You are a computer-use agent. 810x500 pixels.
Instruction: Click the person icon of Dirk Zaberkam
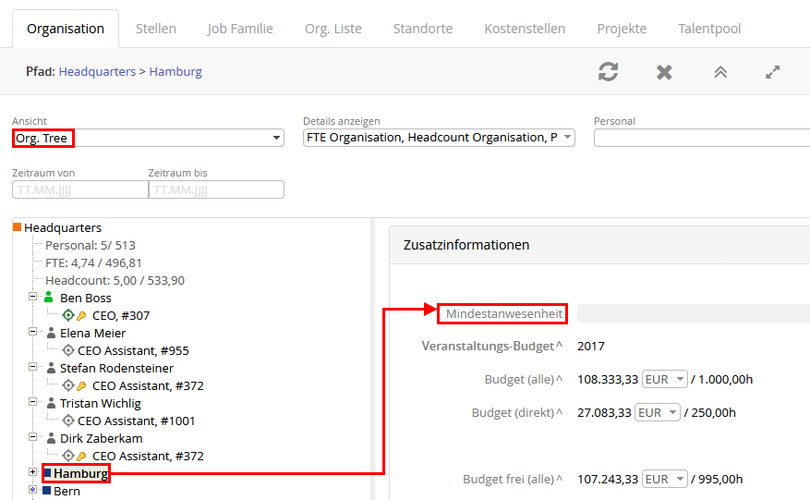[51, 438]
